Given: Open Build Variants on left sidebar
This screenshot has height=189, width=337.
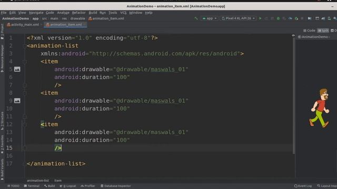Looking at the screenshot, I should 2,169.
